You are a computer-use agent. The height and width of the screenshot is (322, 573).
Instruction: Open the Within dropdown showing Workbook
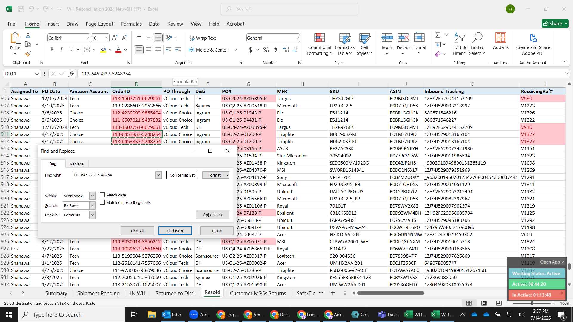(93, 196)
